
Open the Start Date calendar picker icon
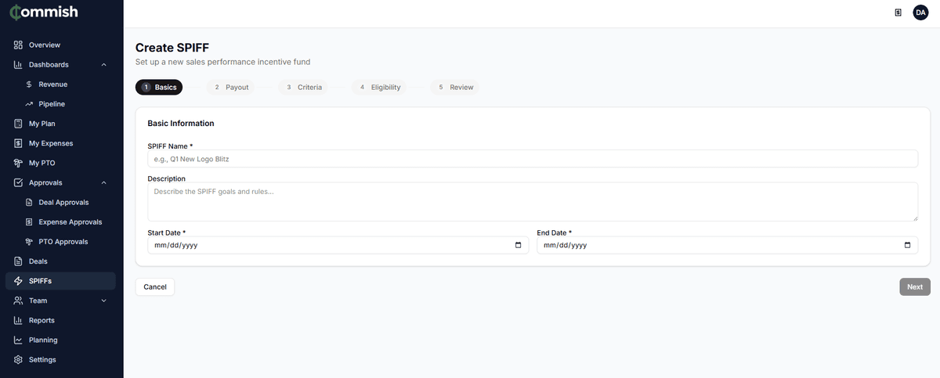coord(518,245)
